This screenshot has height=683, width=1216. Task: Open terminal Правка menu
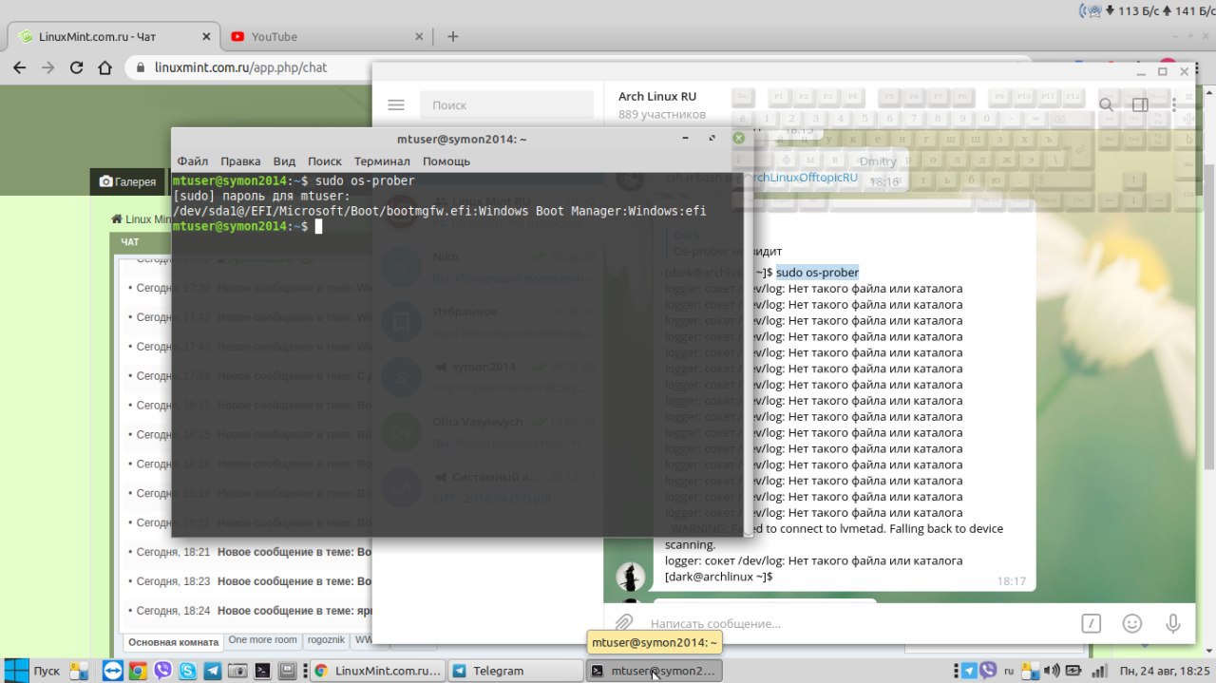tap(240, 161)
